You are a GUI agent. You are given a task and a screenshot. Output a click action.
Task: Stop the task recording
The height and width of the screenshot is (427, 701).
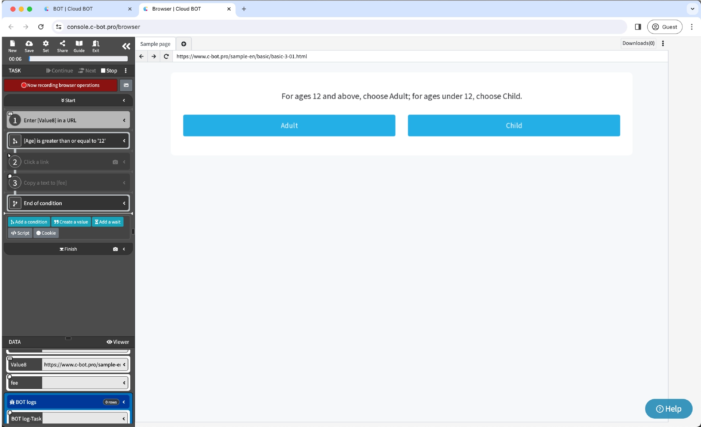109,71
